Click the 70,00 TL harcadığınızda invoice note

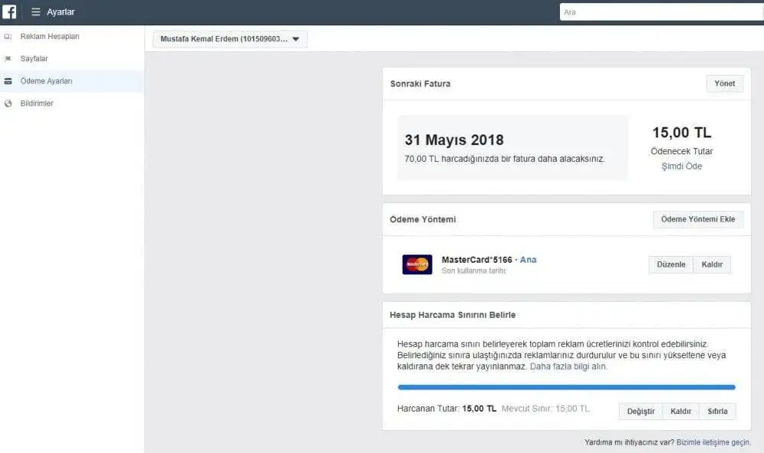(x=504, y=159)
